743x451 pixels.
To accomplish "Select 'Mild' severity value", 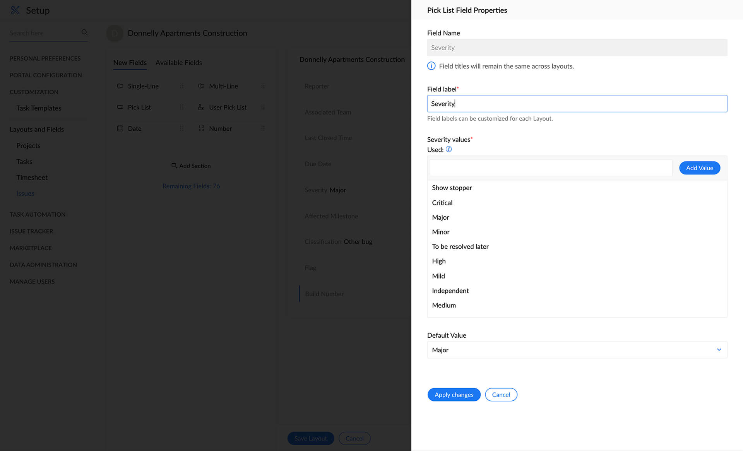I will pyautogui.click(x=438, y=276).
